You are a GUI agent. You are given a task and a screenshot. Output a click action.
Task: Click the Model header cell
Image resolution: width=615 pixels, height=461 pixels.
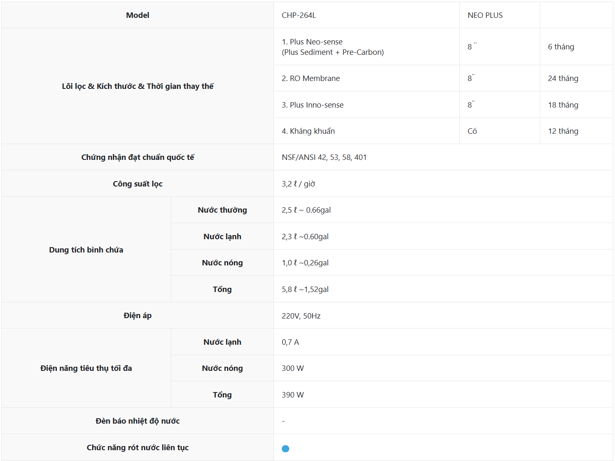click(x=137, y=15)
